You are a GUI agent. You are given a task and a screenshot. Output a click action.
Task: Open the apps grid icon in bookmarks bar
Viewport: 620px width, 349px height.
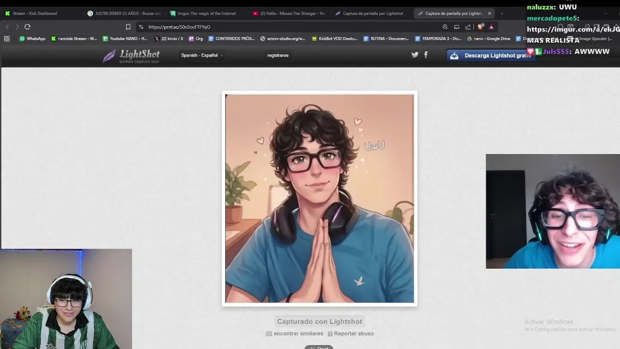pyautogui.click(x=7, y=38)
